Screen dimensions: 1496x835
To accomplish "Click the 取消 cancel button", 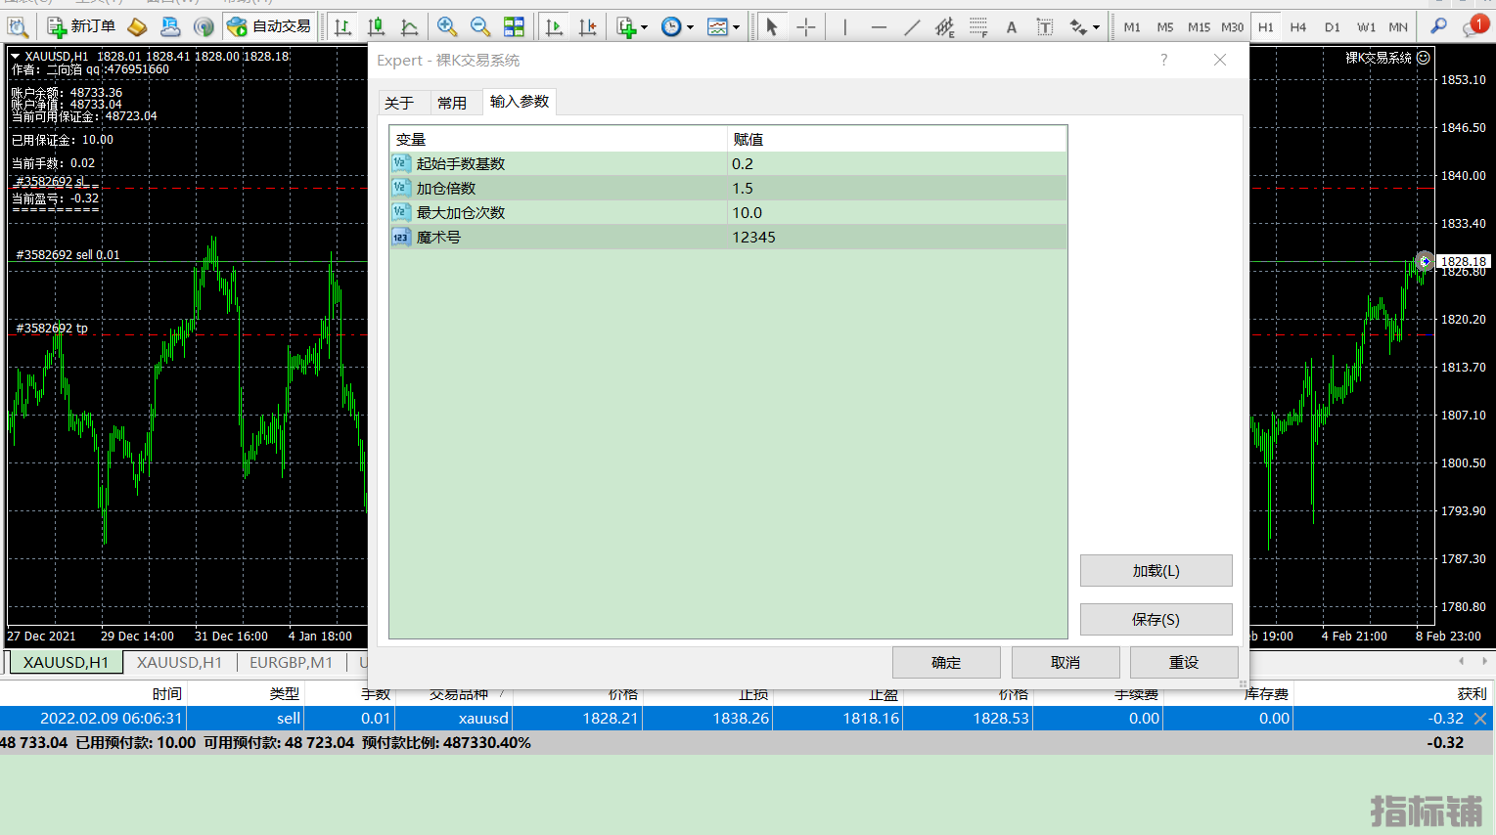I will tap(1065, 662).
